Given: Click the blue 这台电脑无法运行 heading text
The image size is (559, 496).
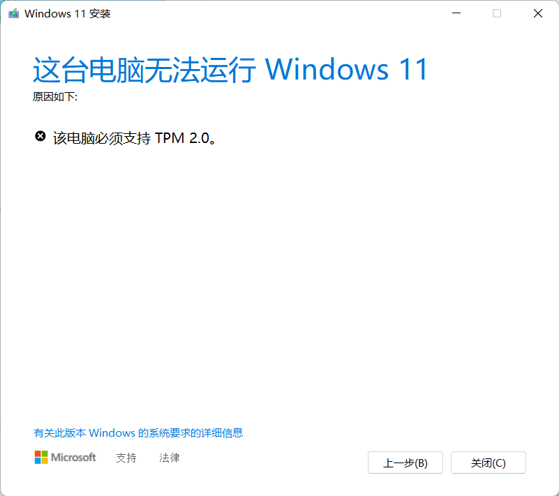Looking at the screenshot, I should click(x=144, y=70).
